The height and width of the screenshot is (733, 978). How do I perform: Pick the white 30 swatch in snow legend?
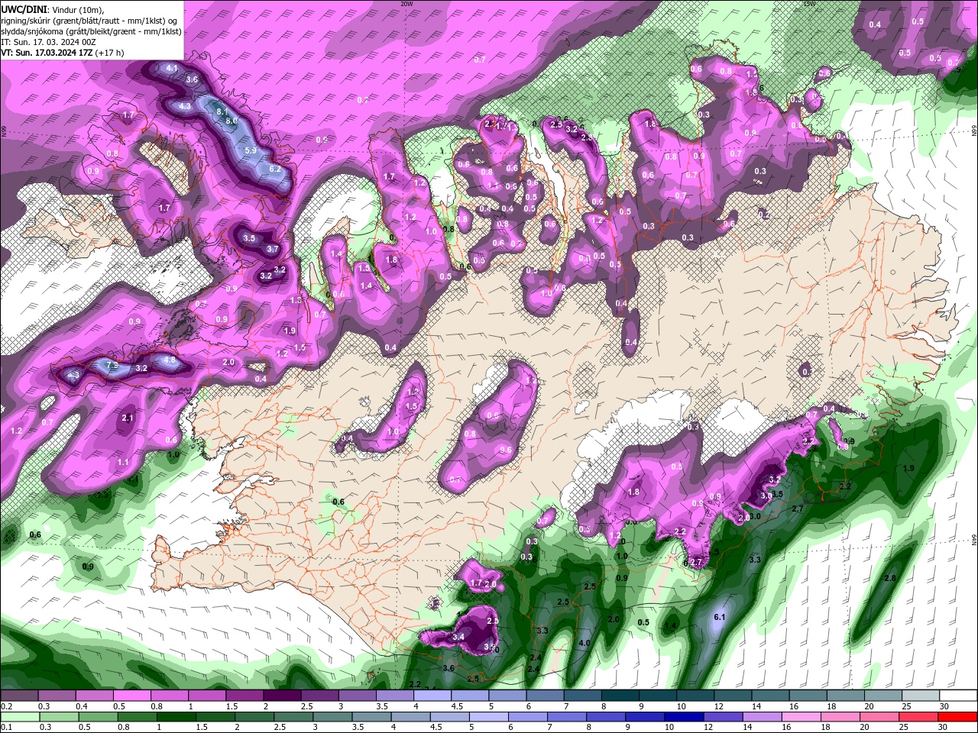(958, 696)
